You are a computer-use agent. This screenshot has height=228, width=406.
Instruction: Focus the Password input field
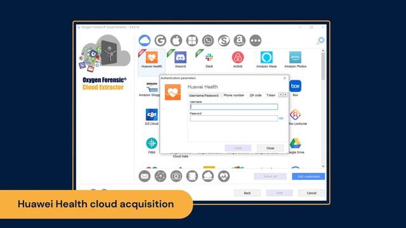[234, 118]
